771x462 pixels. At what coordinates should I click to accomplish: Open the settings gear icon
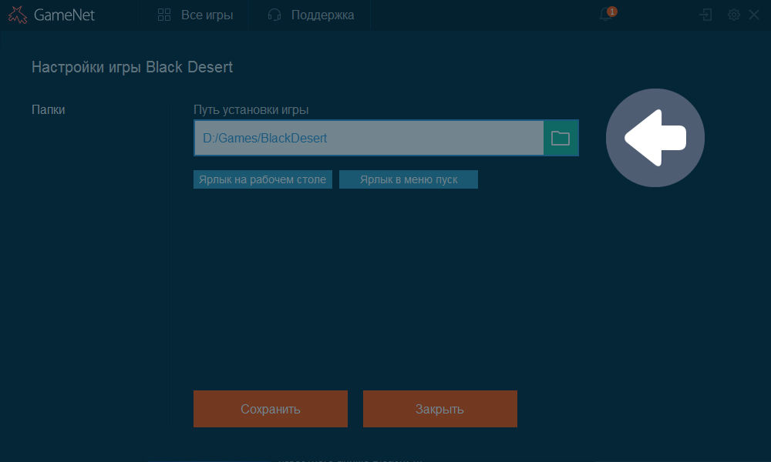pyautogui.click(x=734, y=15)
